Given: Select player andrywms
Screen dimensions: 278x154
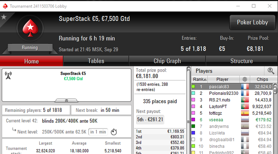Looking at the screenshot, I should point(232,126).
